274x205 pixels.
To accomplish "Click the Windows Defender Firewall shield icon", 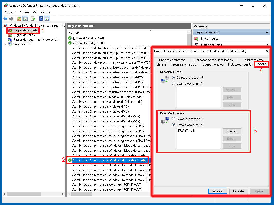I will click(x=5, y=25).
